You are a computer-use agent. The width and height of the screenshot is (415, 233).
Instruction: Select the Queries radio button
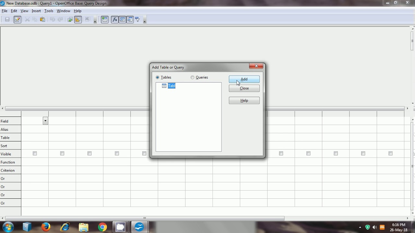click(193, 77)
